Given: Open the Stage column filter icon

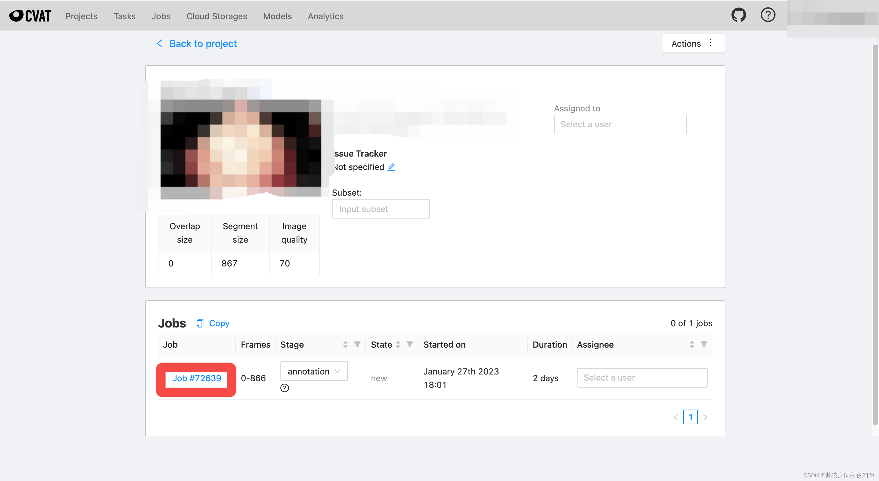Looking at the screenshot, I should click(357, 344).
